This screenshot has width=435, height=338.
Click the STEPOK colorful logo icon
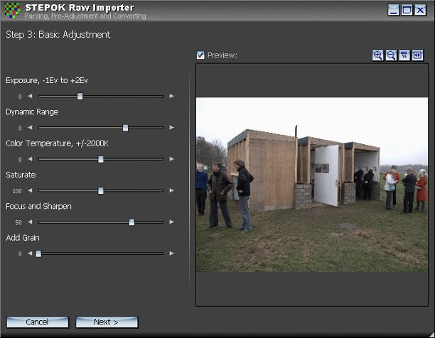click(x=12, y=10)
